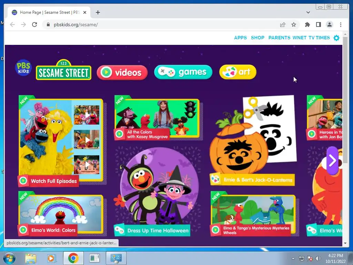Play the bottom small episode thumbnail
This screenshot has width=353, height=265.
point(87,165)
